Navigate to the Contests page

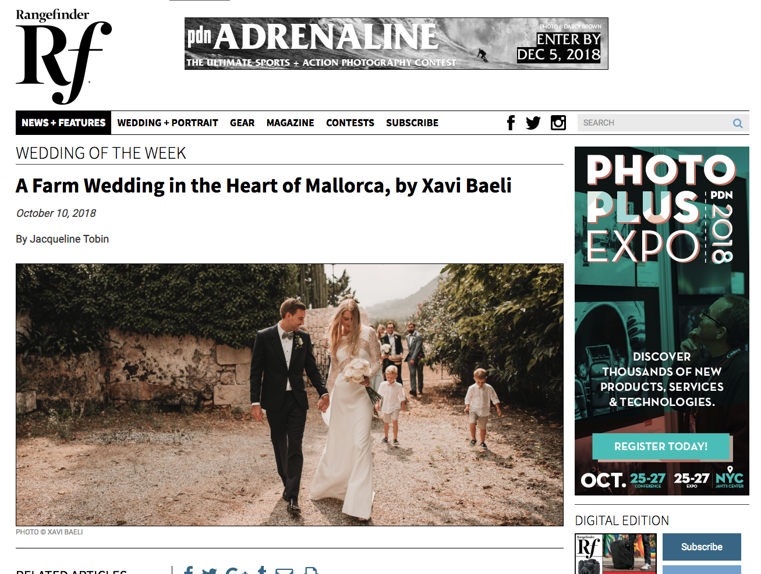point(350,123)
